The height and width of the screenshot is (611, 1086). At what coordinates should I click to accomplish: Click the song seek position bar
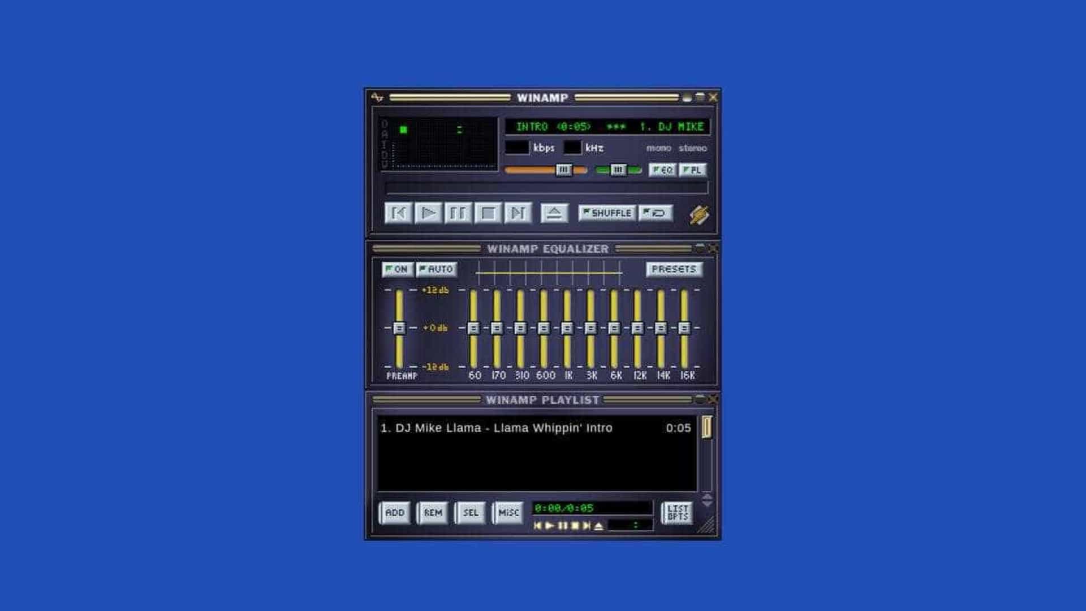tap(546, 188)
